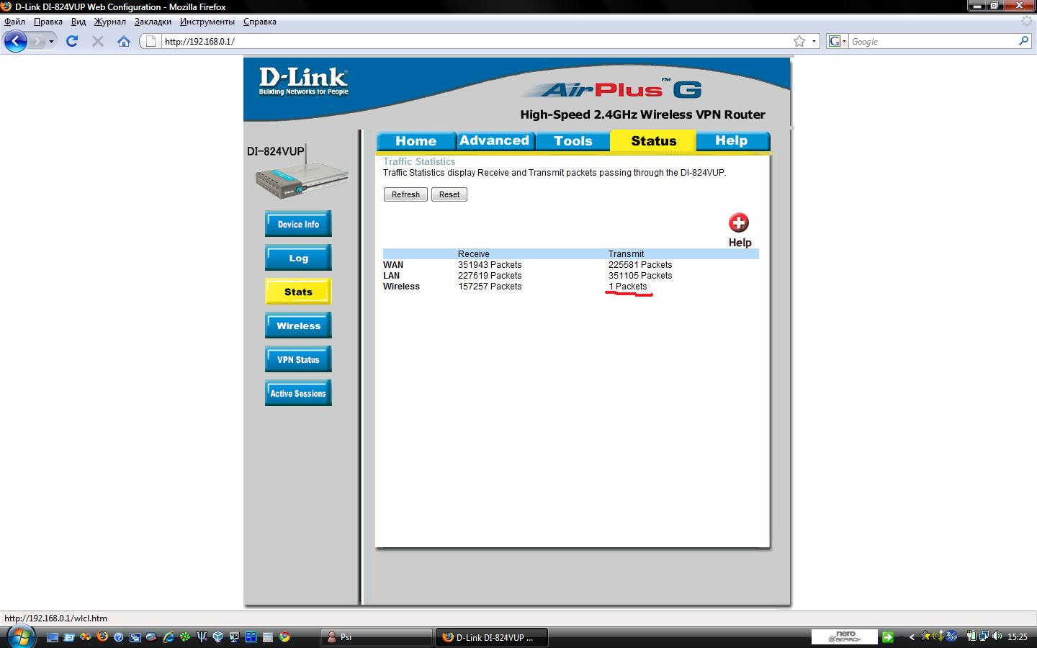Click the WAN transmit value 225581 Packets

[x=640, y=265]
